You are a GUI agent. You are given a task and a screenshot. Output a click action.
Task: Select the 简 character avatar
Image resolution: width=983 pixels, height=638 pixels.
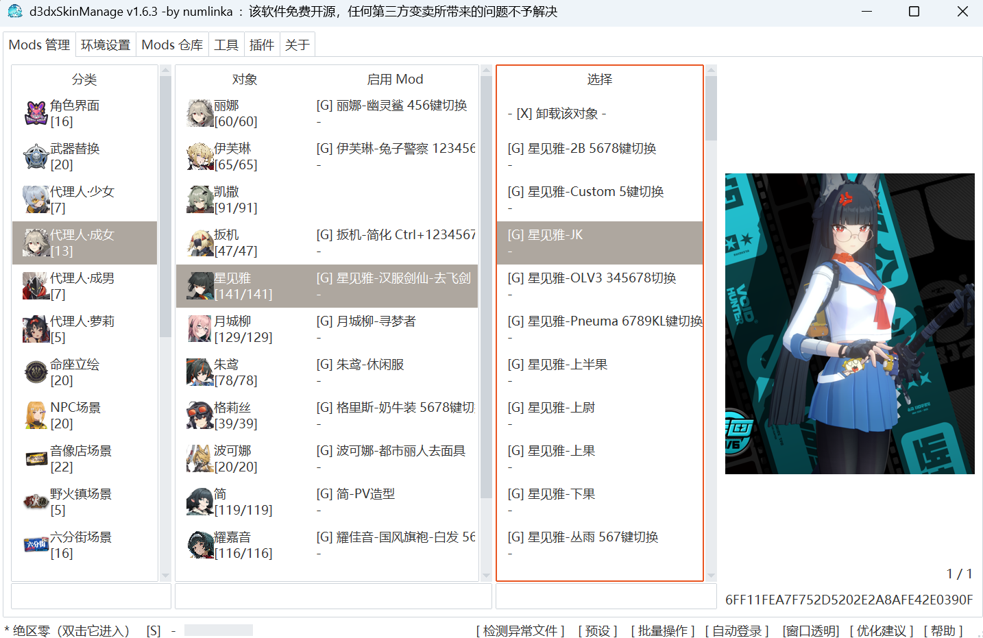point(200,502)
